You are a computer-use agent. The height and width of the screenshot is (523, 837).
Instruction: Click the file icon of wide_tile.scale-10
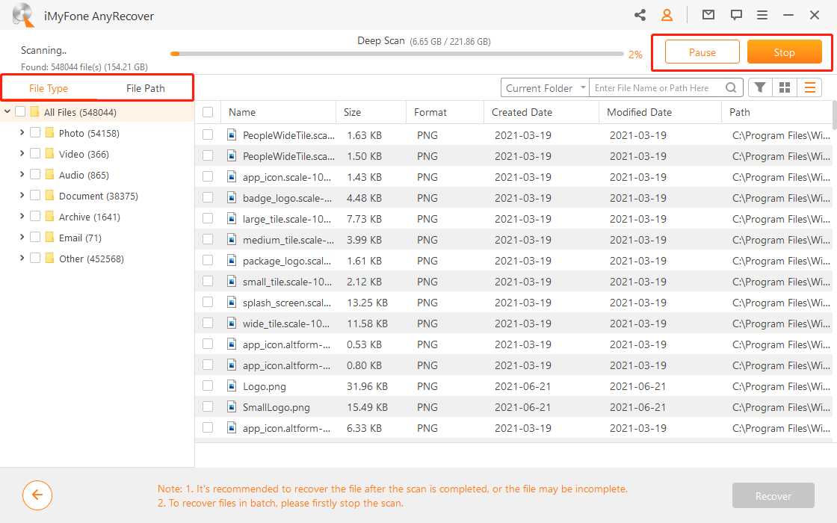click(x=232, y=323)
